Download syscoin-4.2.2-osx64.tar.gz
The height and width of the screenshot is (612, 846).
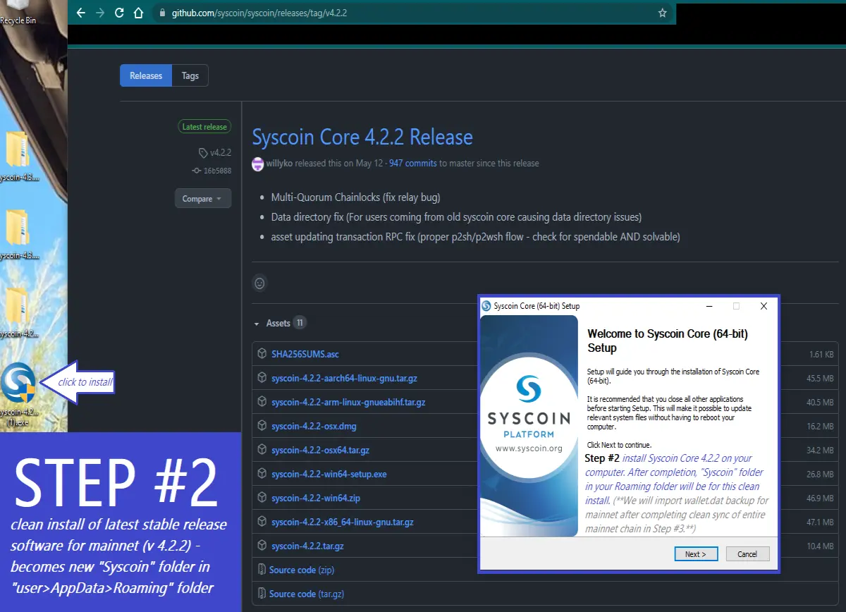(321, 450)
